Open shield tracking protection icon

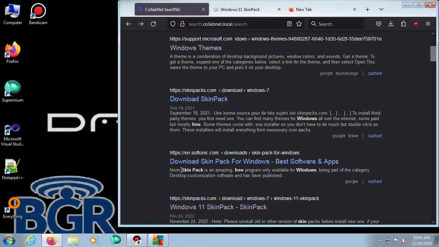pos(173,24)
